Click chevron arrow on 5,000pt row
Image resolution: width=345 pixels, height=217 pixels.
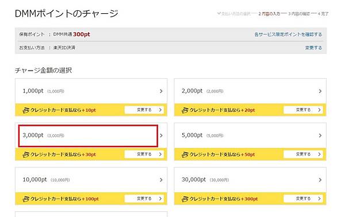[x=320, y=135]
